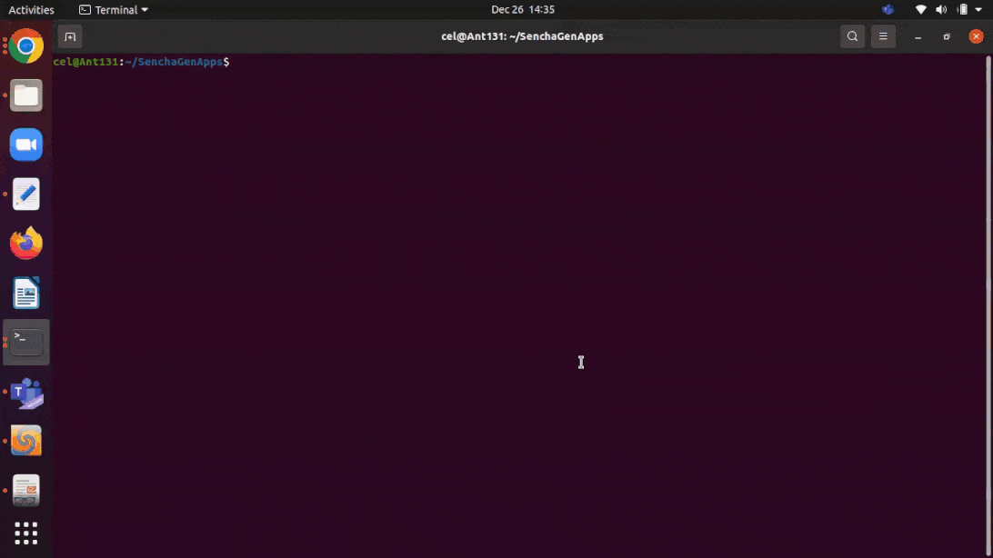Click the terminal search magnifier button
The width and height of the screenshot is (993, 558).
click(852, 36)
